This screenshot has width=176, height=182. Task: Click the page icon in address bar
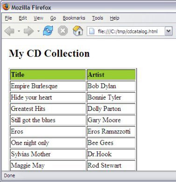coord(92,31)
